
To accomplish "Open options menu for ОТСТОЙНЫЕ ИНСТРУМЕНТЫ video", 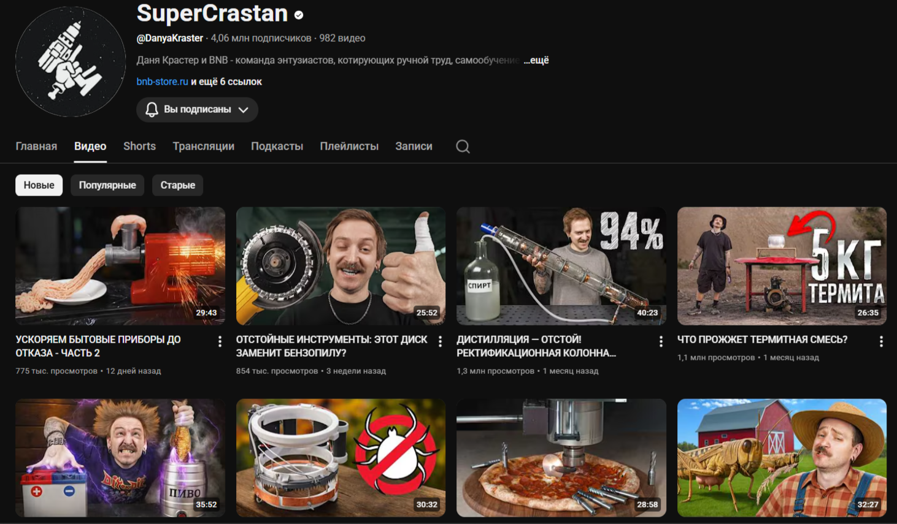I will [440, 342].
